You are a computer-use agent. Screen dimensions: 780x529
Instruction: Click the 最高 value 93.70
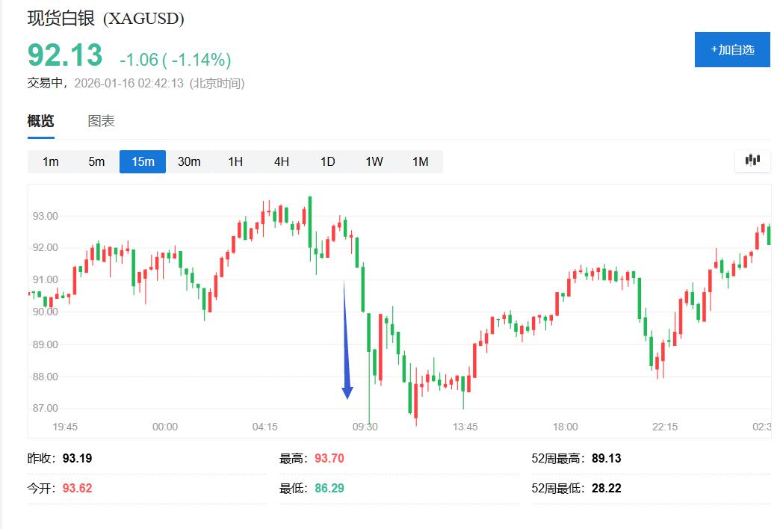coord(329,458)
